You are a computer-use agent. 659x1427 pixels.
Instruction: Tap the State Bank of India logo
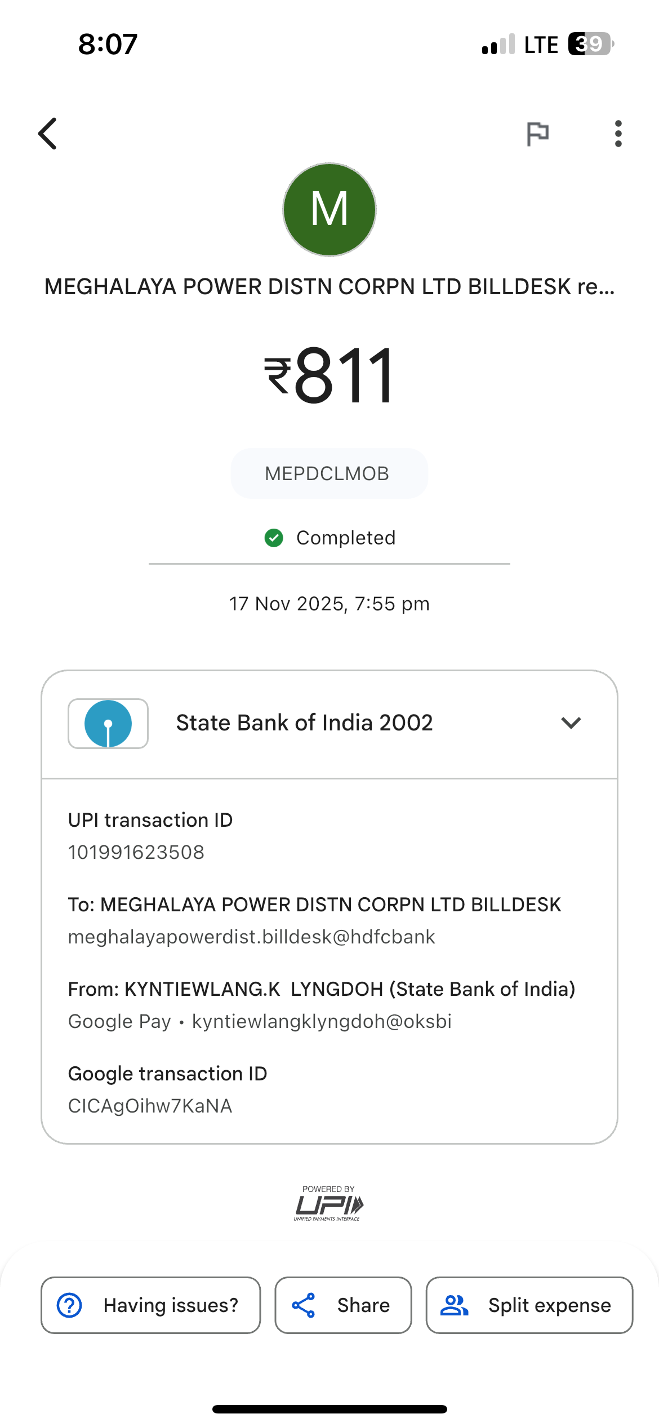pos(108,723)
